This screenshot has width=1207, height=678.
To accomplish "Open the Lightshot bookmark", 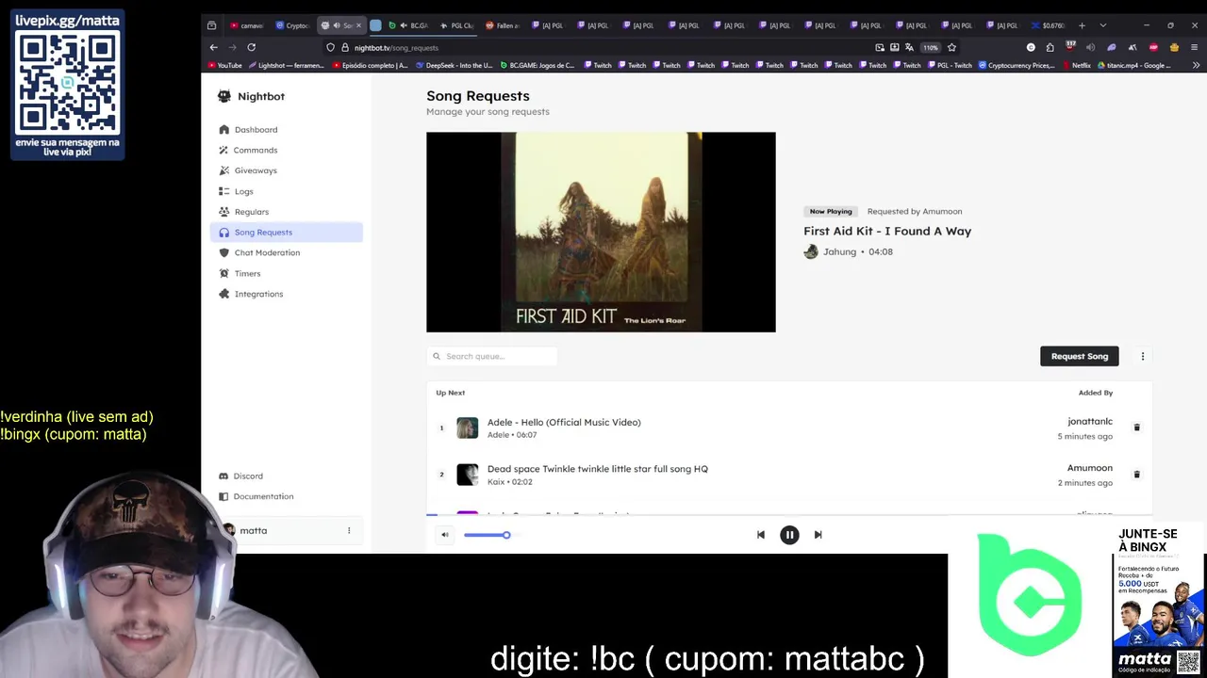I will (286, 66).
